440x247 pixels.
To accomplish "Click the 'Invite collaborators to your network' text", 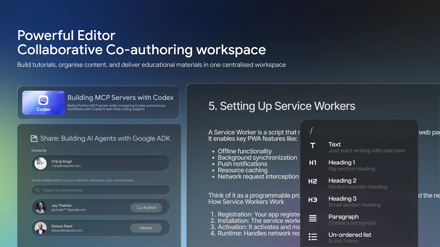I will [x=83, y=180].
